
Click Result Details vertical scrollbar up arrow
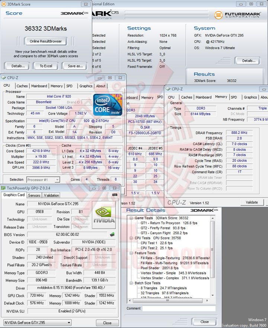(213, 218)
